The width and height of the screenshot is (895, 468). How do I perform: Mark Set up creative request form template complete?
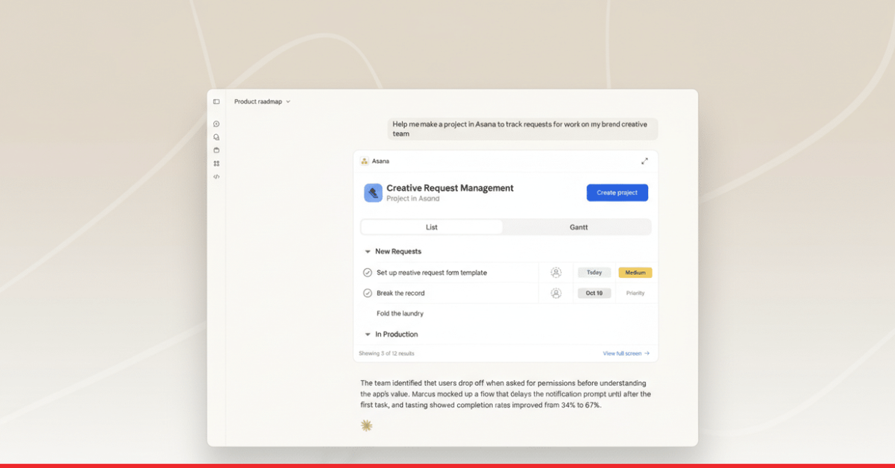click(x=368, y=272)
